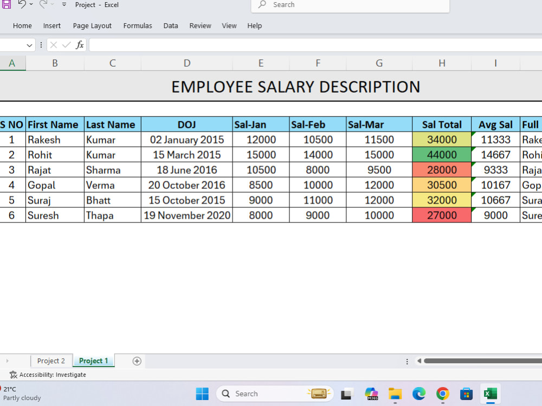542x406 pixels.
Task: Click the top Excel Search box
Action: 350,5
